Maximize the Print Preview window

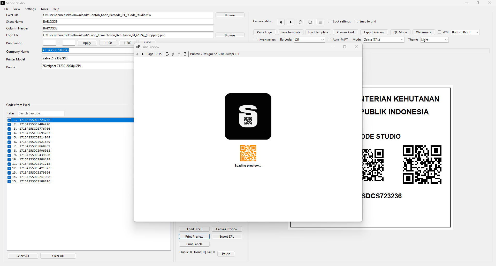(x=345, y=47)
